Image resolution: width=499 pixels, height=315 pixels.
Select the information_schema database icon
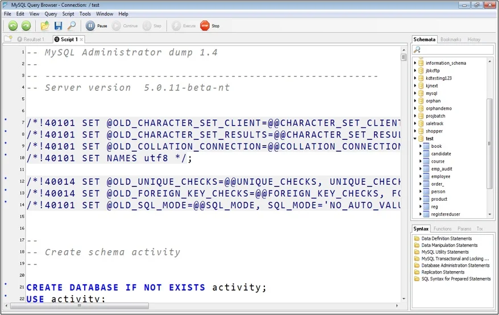421,63
